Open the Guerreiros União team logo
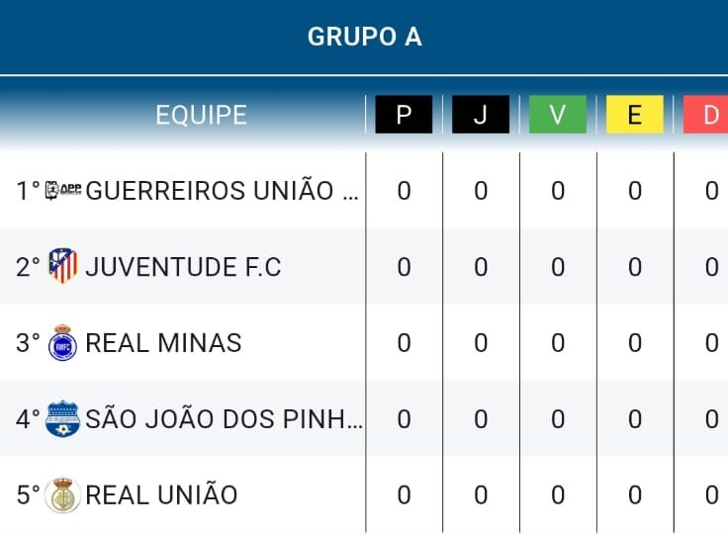 pos(63,190)
